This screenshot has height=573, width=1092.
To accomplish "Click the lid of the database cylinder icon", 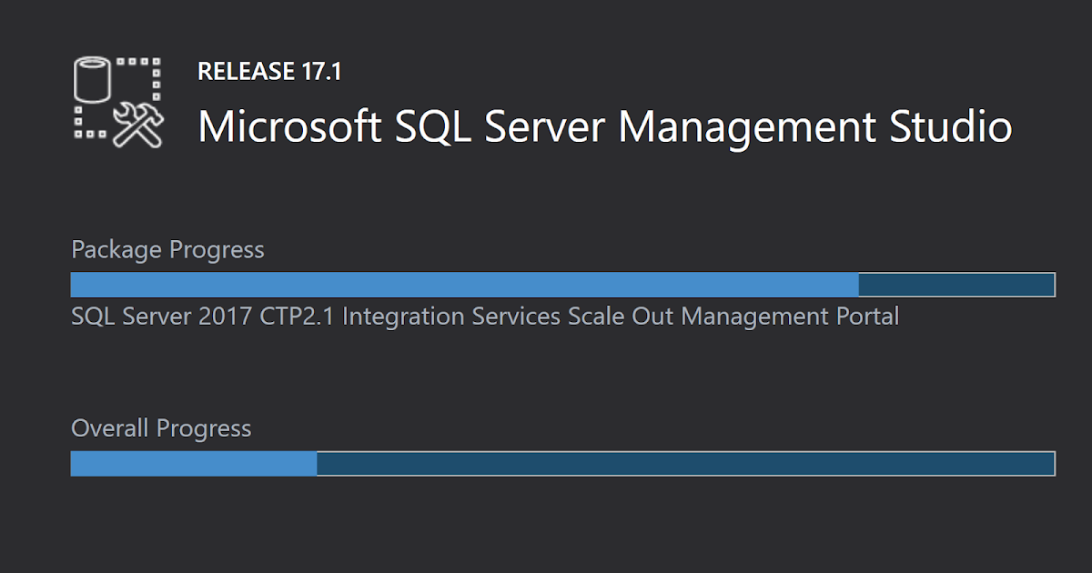I will [x=91, y=64].
